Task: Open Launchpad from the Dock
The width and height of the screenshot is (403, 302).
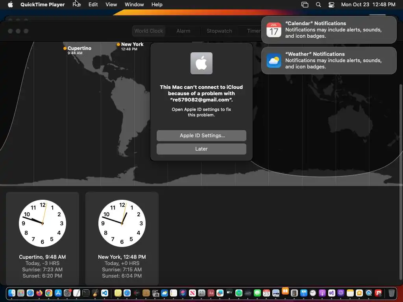Action: click(x=21, y=293)
